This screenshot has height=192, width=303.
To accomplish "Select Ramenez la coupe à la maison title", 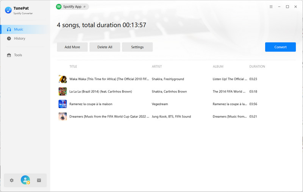I will pyautogui.click(x=91, y=104).
